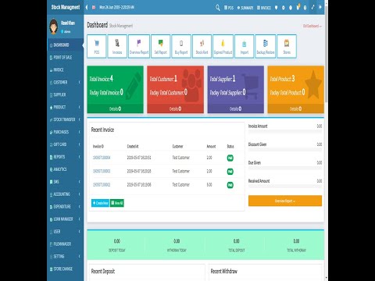Image resolution: width=375 pixels, height=281 pixels.
Task: Expand the Setting sidebar submenu
Action: [x=65, y=256]
